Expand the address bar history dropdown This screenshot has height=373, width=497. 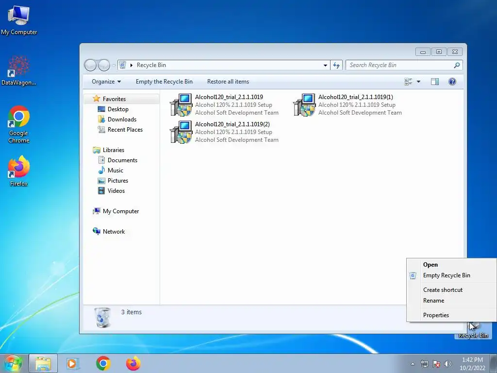coord(325,65)
